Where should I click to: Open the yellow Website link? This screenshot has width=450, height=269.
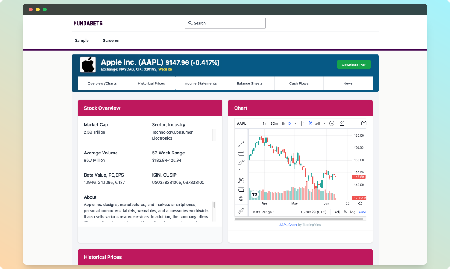[165, 69]
